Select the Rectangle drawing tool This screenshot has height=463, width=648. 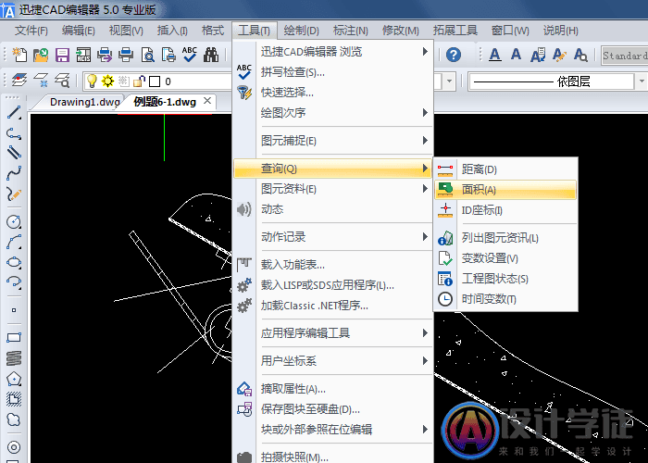14,337
